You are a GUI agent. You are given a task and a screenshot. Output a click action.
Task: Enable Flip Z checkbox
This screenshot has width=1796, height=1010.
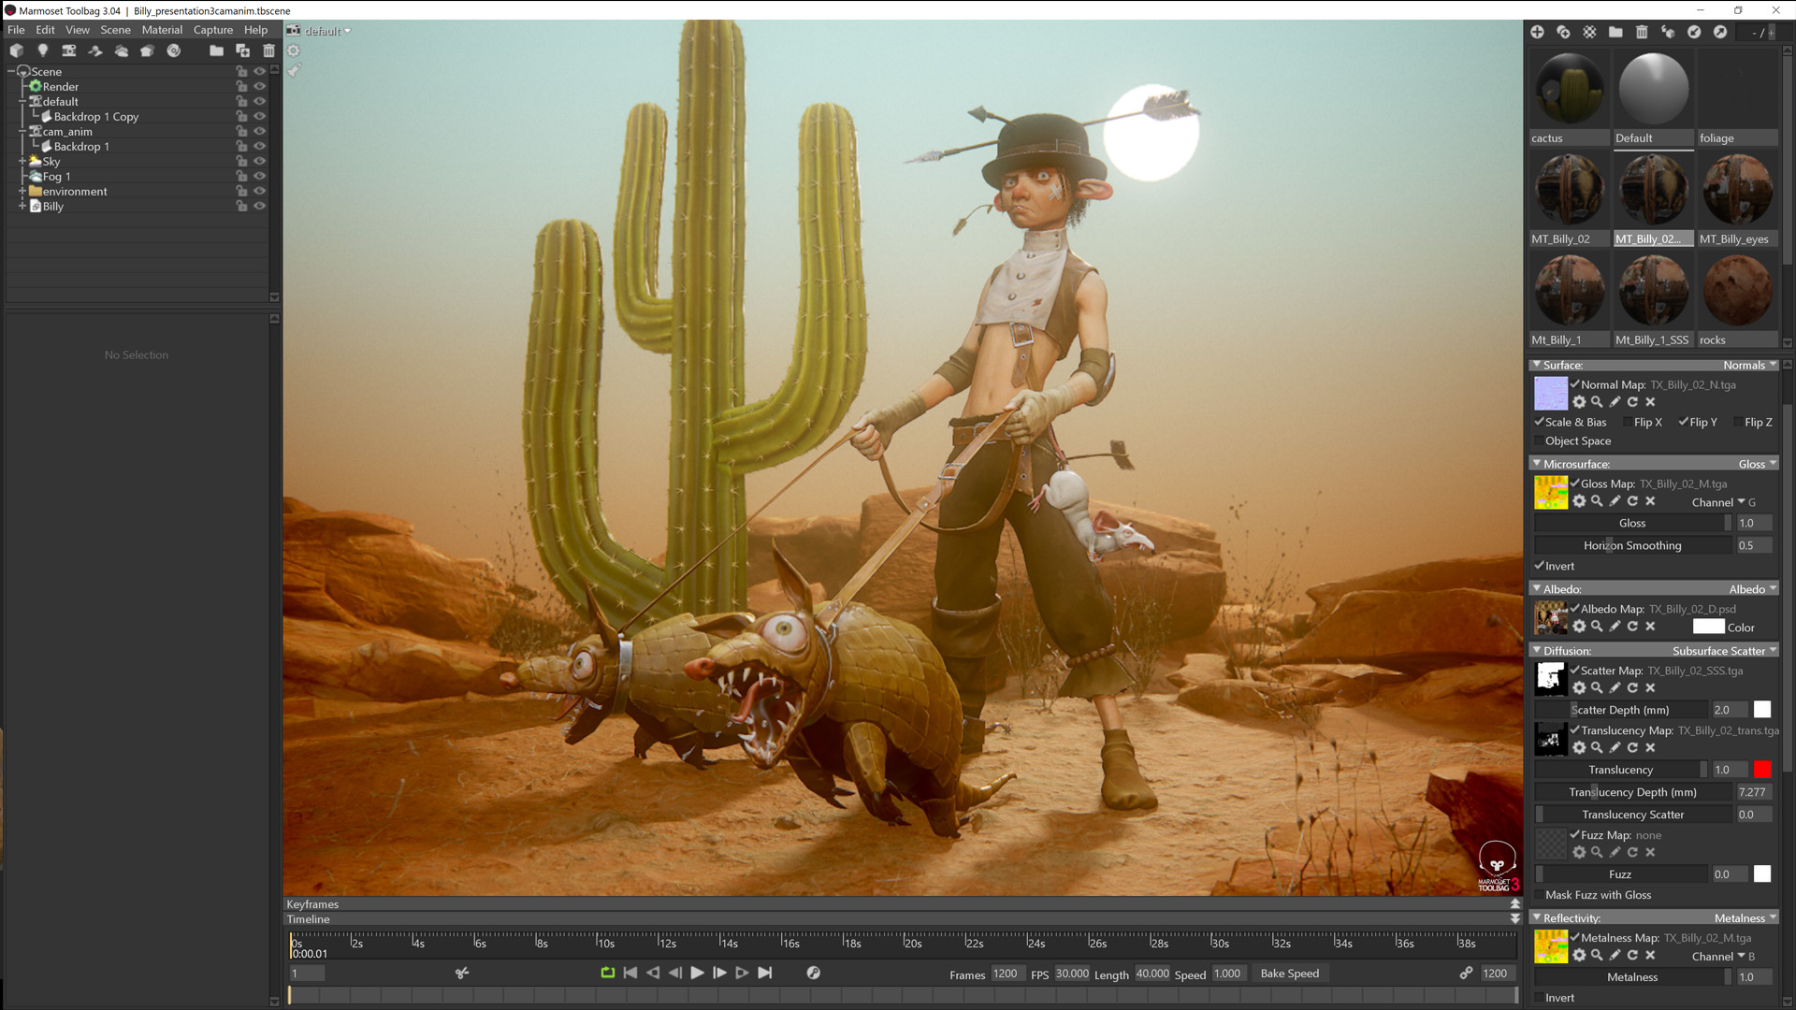tap(1737, 423)
